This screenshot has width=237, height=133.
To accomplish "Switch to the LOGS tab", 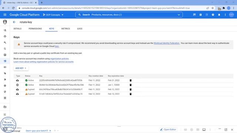I will tap(80, 29).
